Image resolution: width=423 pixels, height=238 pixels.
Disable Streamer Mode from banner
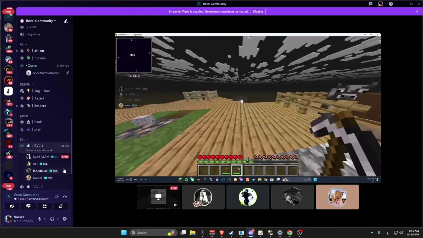(258, 12)
